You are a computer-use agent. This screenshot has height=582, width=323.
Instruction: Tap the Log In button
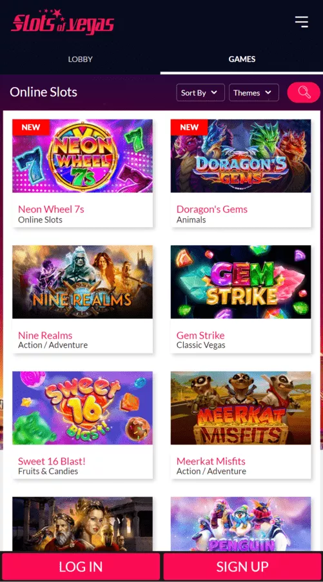point(81,567)
